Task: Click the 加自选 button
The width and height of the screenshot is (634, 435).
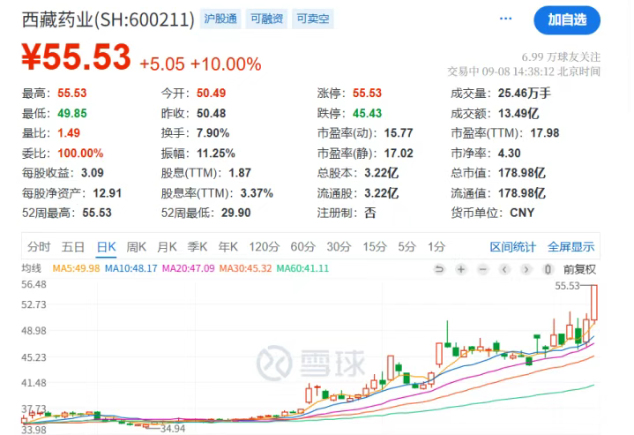Action: (x=567, y=19)
